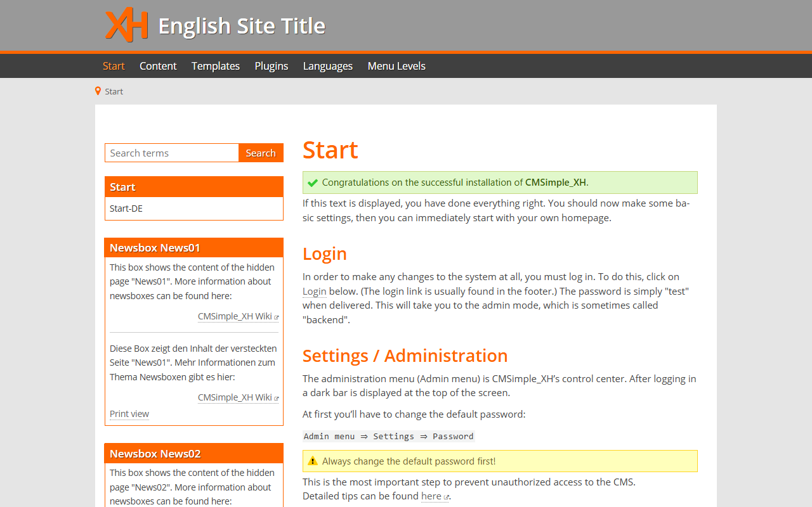Click the Start breadcrumb link
Image resolution: width=812 pixels, height=507 pixels.
tap(114, 91)
